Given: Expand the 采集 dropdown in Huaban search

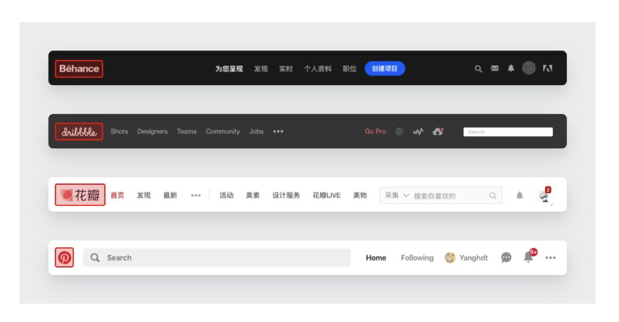Looking at the screenshot, I should tap(397, 195).
